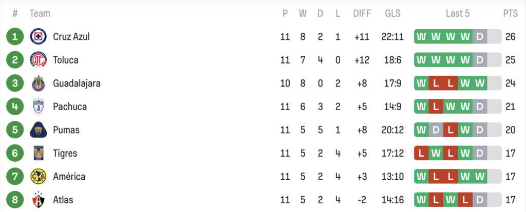Click the Pachuca team badge
This screenshot has width=526, height=212.
pyautogui.click(x=39, y=107)
